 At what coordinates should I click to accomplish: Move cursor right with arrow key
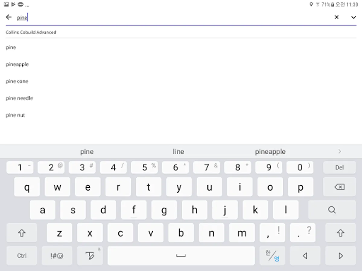point(341,256)
